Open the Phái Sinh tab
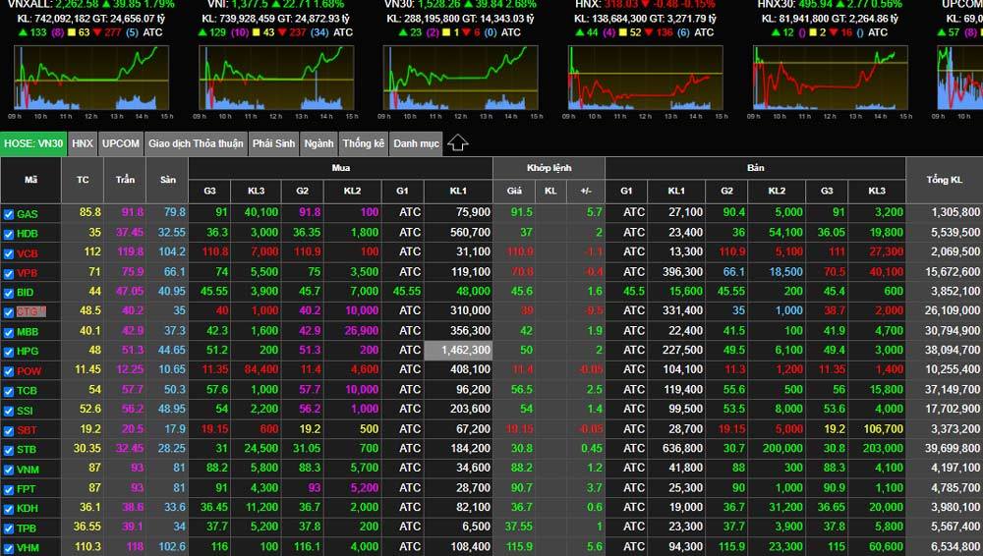The height and width of the screenshot is (556, 983). [273, 143]
